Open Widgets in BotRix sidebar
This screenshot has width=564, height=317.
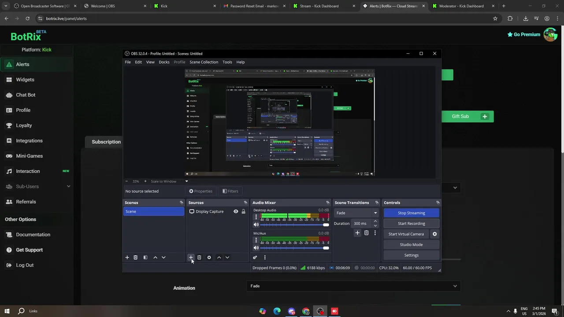click(x=25, y=80)
